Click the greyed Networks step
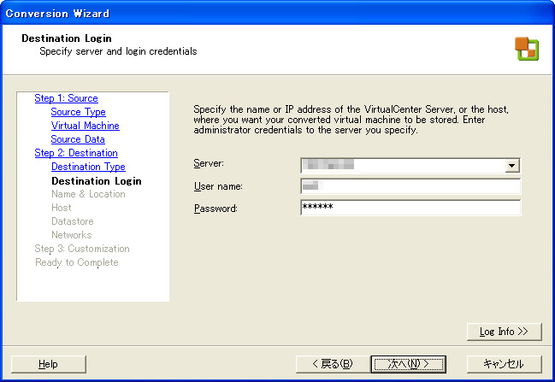 click(72, 235)
